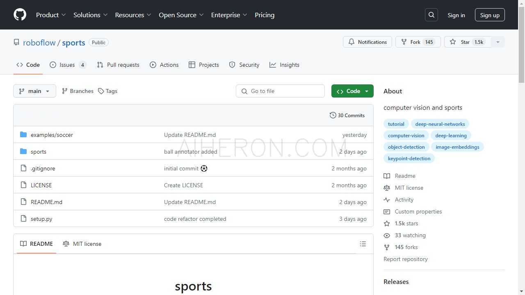The height and width of the screenshot is (295, 525).
Task: Switch to the Issues tab
Action: click(68, 65)
